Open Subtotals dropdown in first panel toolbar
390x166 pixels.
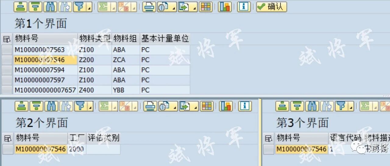127,7
